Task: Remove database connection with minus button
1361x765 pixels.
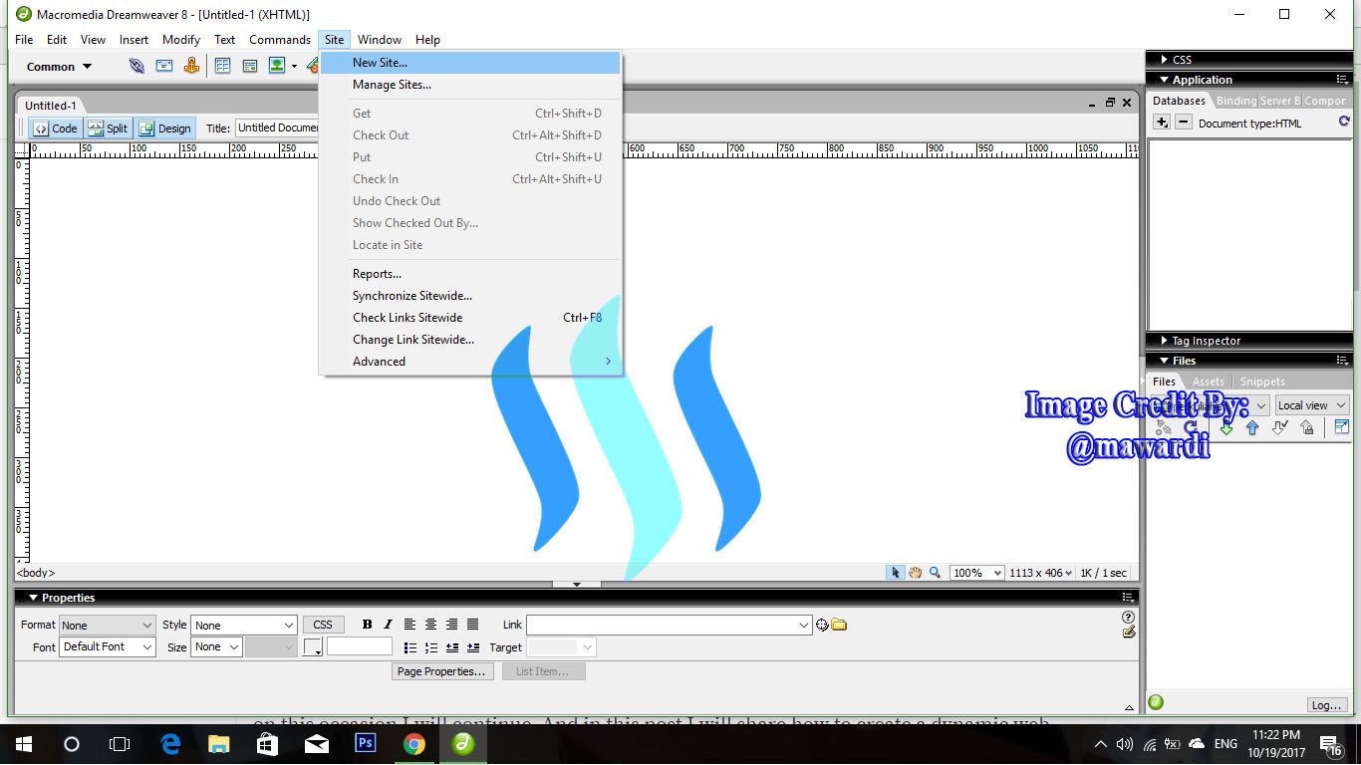Action: (x=1184, y=123)
